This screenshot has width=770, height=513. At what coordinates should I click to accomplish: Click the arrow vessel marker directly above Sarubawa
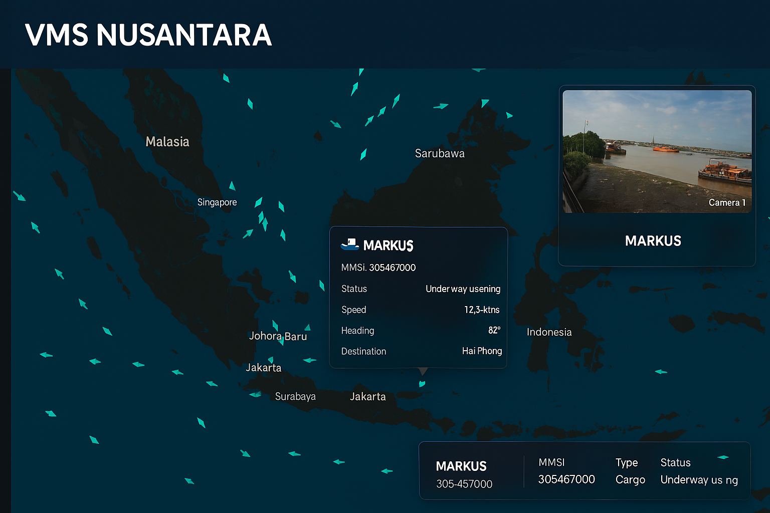click(x=440, y=106)
